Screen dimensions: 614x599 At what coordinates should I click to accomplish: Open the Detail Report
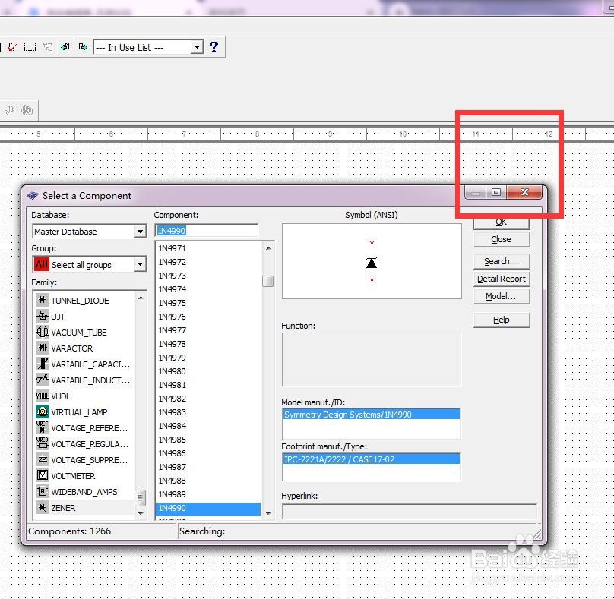502,279
